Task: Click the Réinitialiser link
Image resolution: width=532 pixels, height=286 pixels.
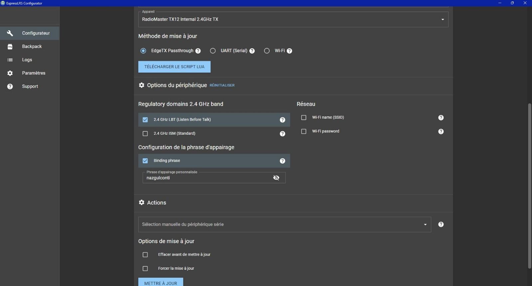Action: 222,85
